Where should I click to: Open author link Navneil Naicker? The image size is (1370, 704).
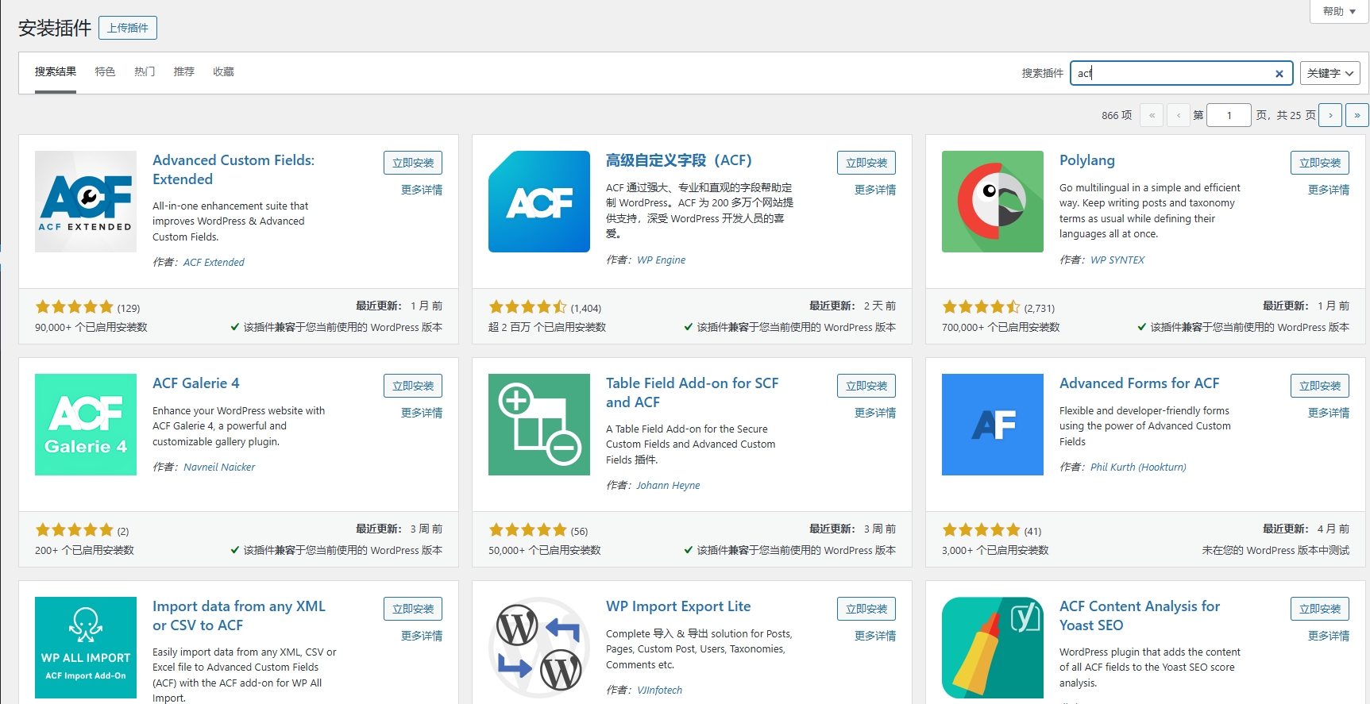pyautogui.click(x=219, y=467)
